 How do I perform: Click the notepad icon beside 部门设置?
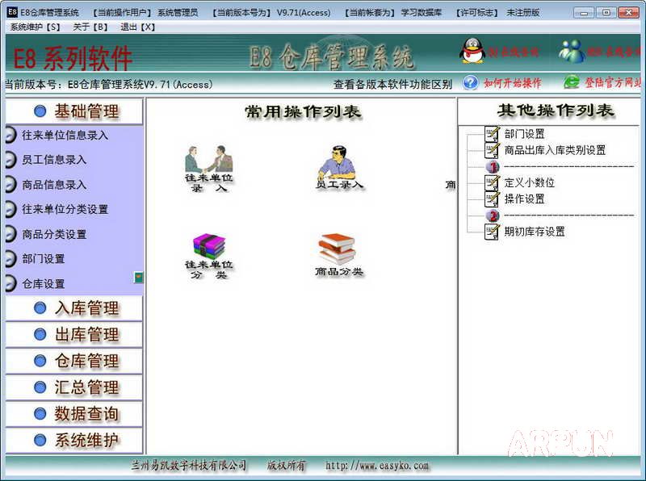point(492,134)
